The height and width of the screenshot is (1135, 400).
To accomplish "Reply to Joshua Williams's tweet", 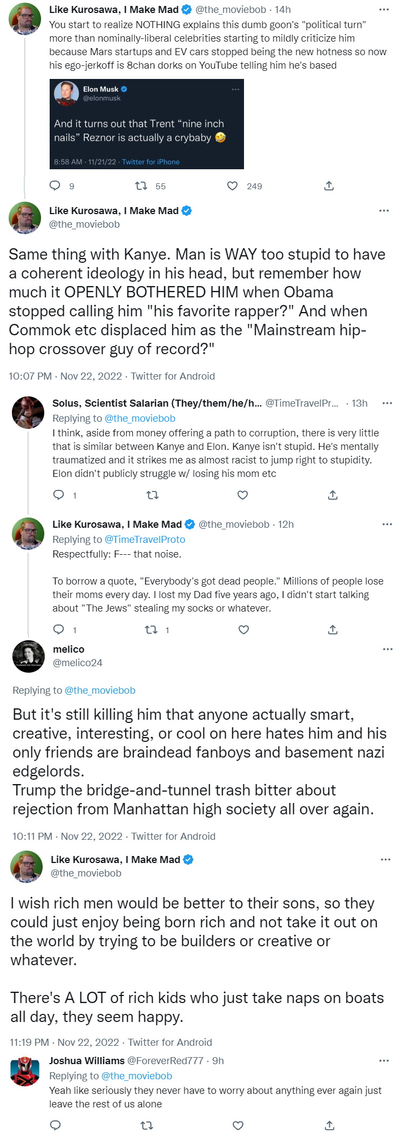I will [x=55, y=1125].
